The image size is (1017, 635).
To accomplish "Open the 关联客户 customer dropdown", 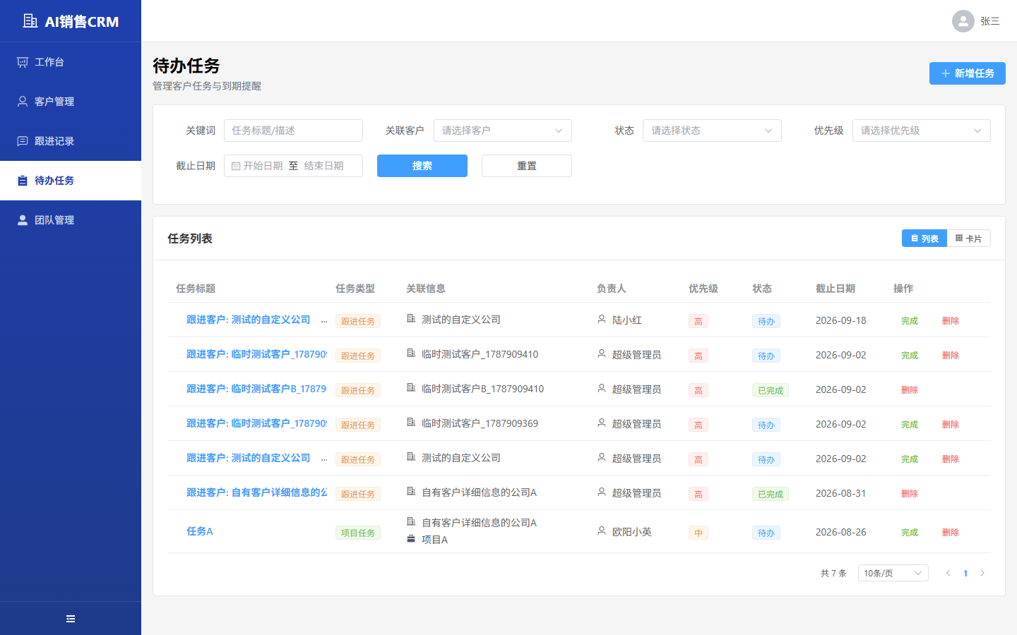I will [503, 131].
